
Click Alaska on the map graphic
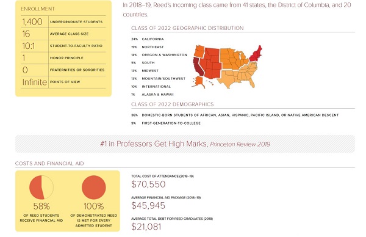[199, 82]
